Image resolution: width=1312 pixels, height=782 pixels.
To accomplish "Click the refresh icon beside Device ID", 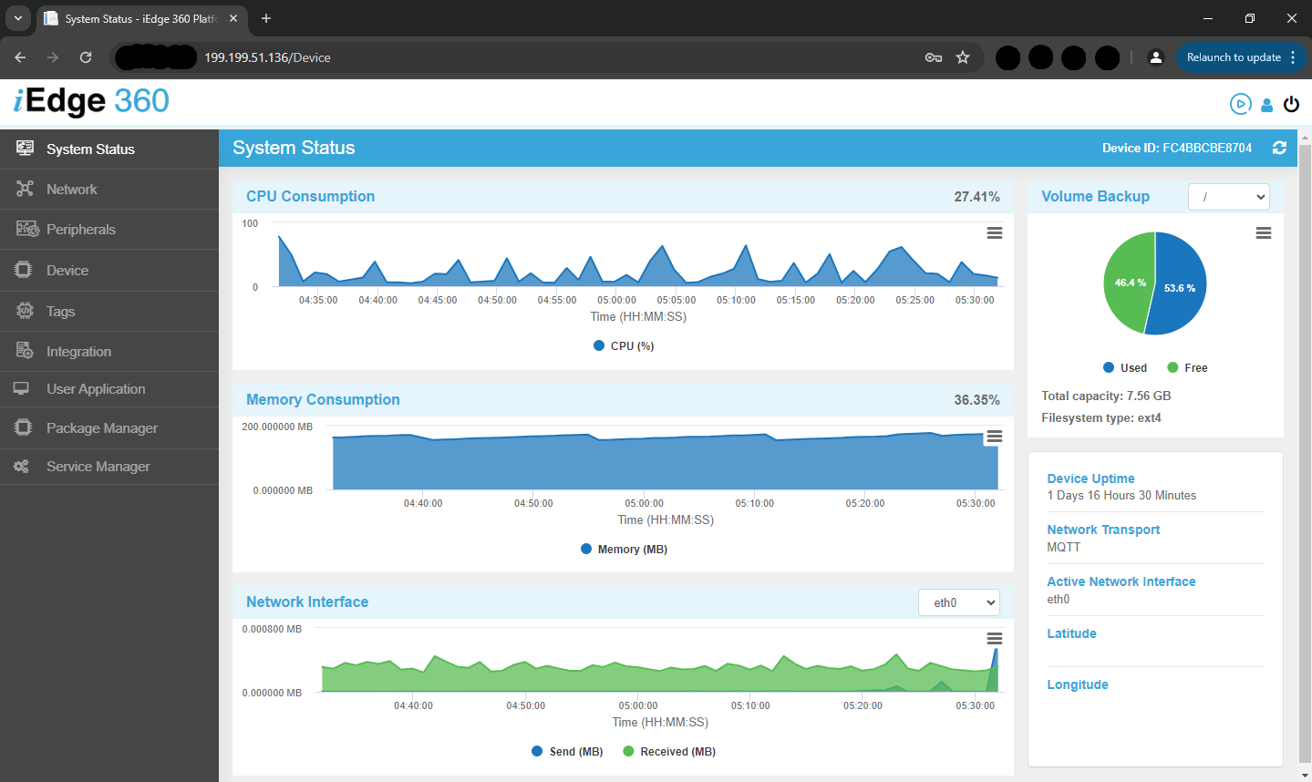I will click(1279, 148).
